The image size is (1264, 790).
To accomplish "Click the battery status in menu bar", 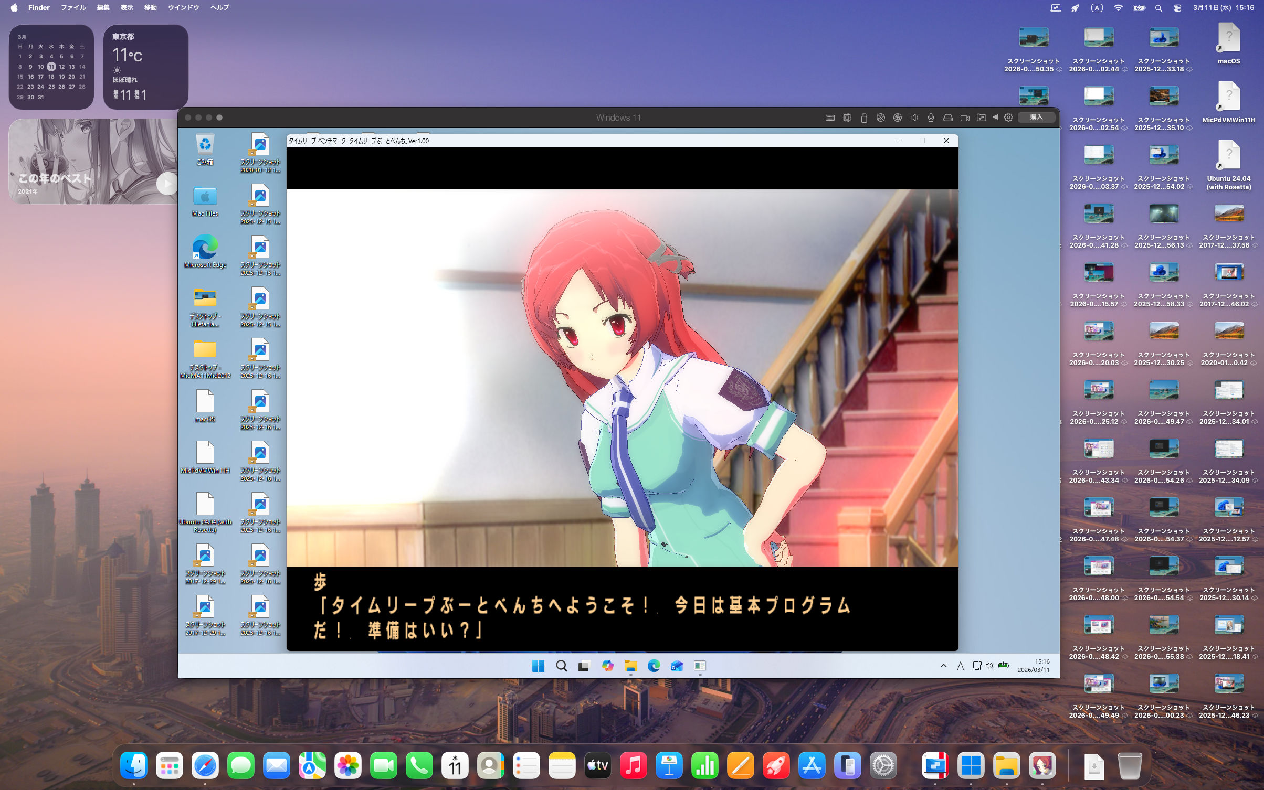I will click(x=1139, y=8).
